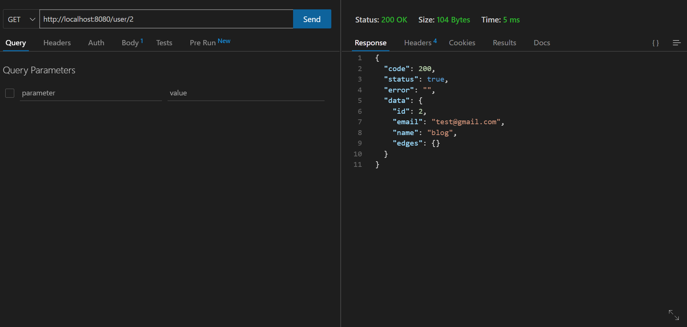687x327 pixels.
Task: Open the Docs tab
Action: 542,43
